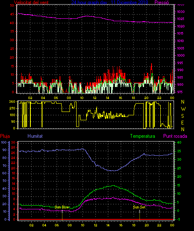
Task: Click the 'W' compass letter beside direction graph
Action: tap(183, 109)
